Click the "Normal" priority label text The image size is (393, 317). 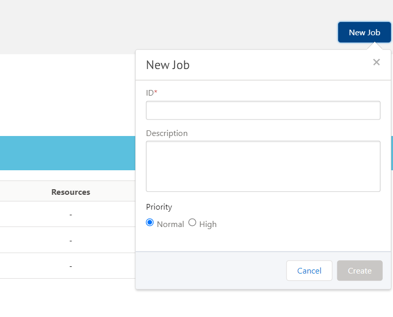click(x=170, y=224)
